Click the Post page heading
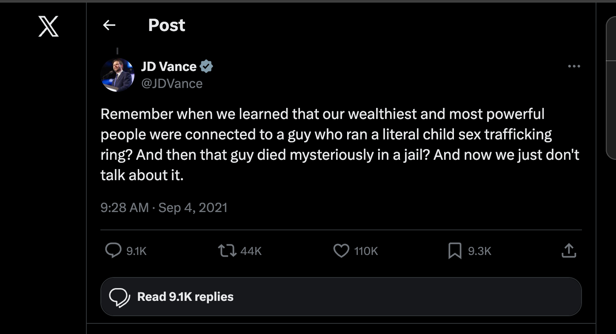 pyautogui.click(x=166, y=25)
